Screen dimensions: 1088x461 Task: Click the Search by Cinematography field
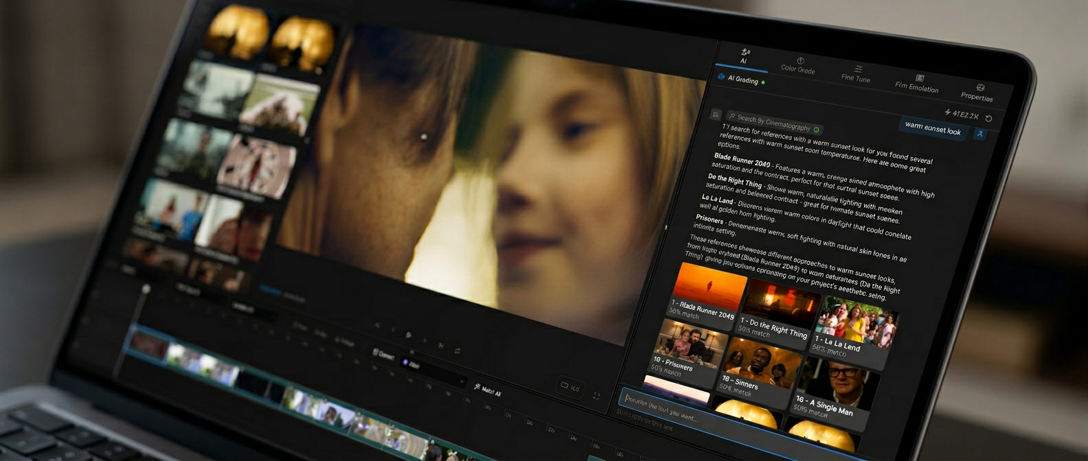(x=774, y=123)
